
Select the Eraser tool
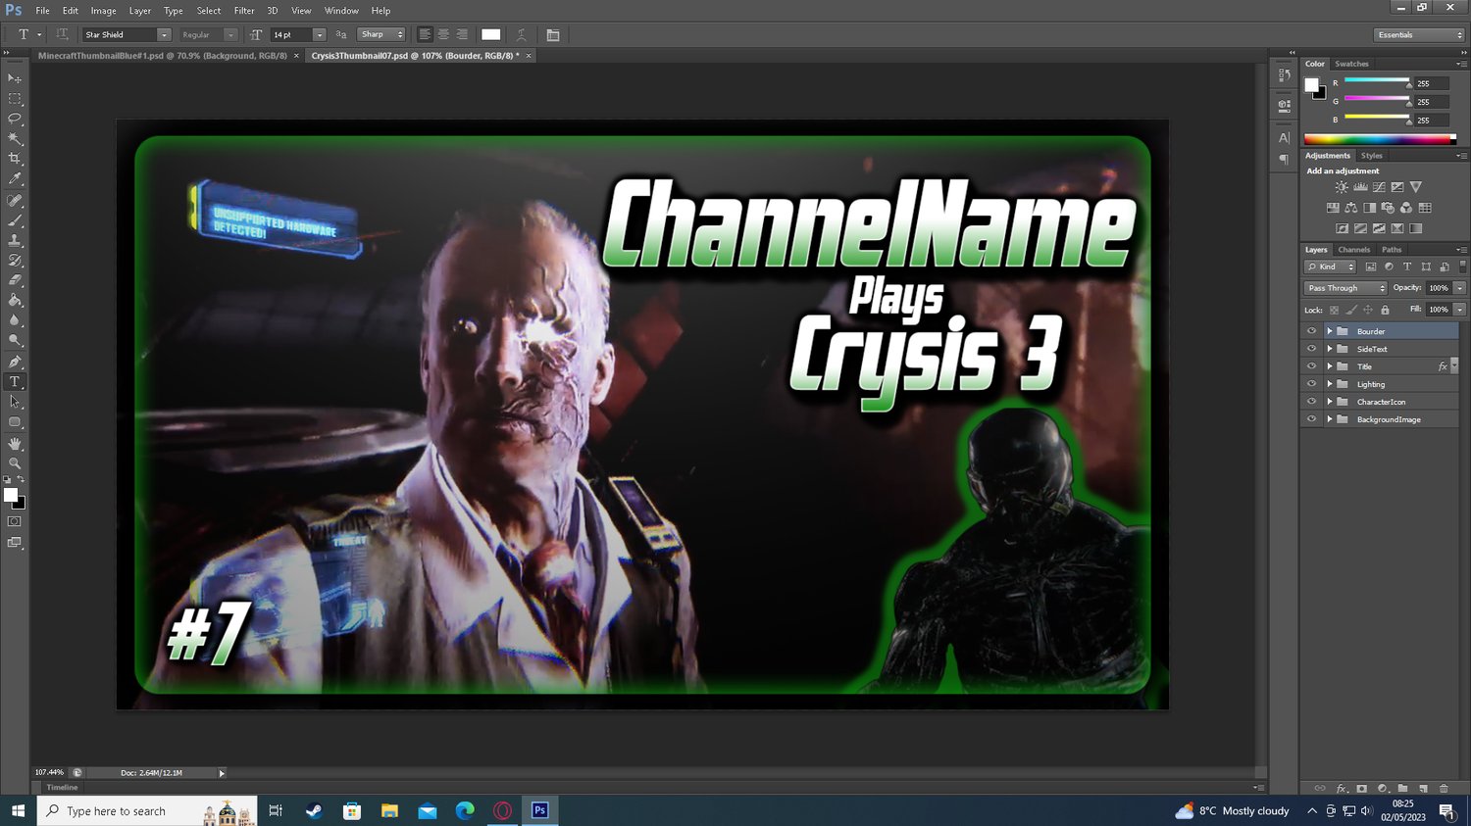(15, 281)
